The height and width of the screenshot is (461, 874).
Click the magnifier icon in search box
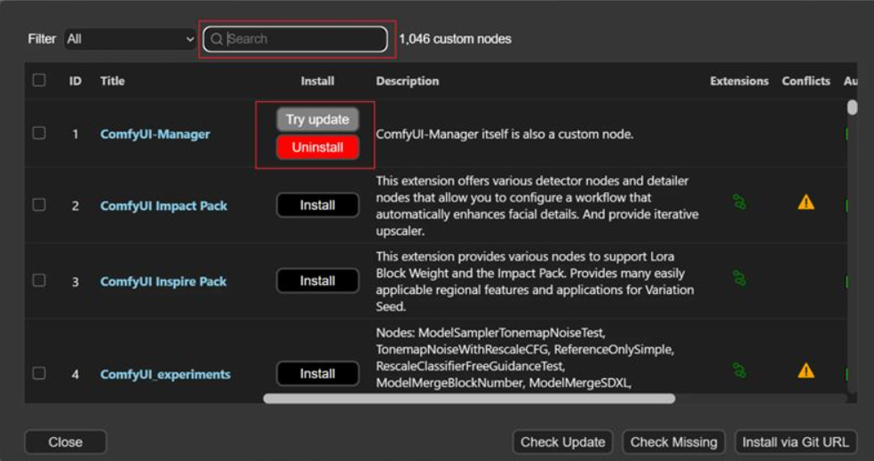click(x=217, y=39)
